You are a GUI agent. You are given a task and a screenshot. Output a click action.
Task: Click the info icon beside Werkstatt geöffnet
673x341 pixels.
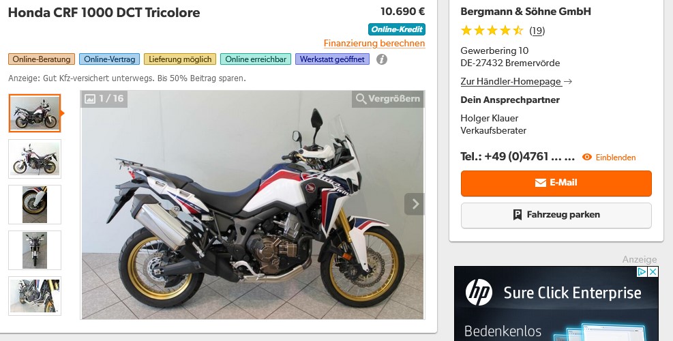[x=382, y=59]
